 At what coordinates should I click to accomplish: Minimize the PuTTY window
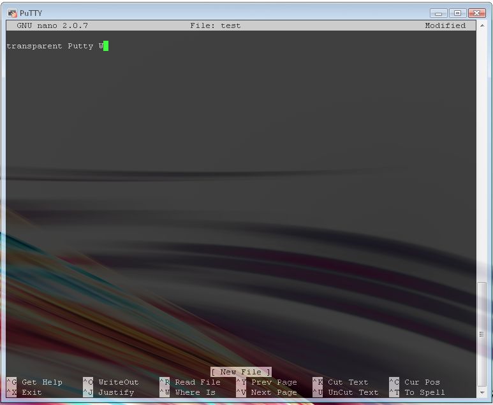point(438,13)
